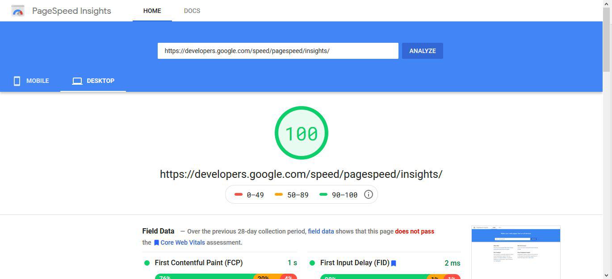Image resolution: width=612 pixels, height=279 pixels.
Task: Open the score scale info icon
Action: pyautogui.click(x=369, y=194)
